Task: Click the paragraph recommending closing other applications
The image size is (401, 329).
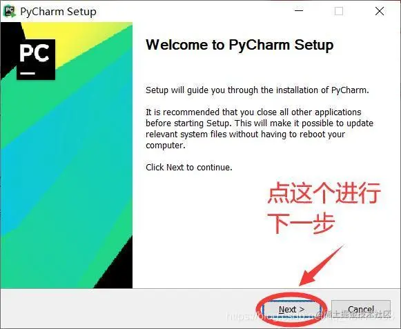Action: [260, 128]
